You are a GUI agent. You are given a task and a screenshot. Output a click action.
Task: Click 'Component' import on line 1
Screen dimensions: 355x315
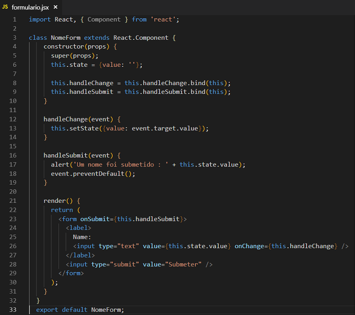[x=104, y=20]
